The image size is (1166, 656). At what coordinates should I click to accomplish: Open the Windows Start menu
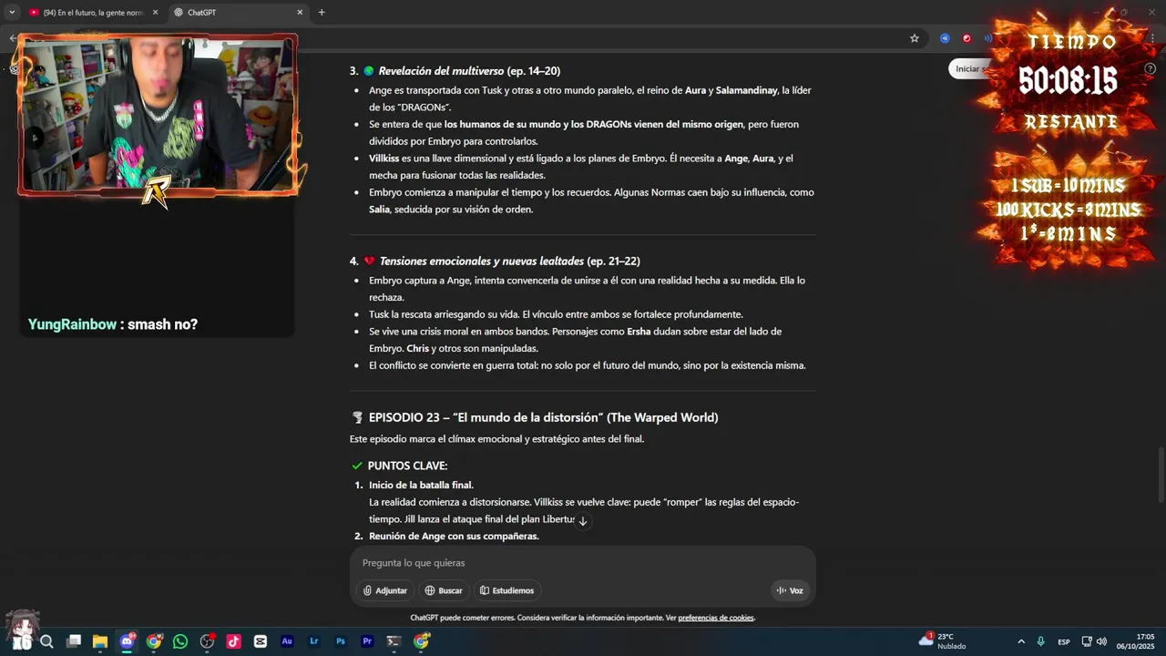21,641
